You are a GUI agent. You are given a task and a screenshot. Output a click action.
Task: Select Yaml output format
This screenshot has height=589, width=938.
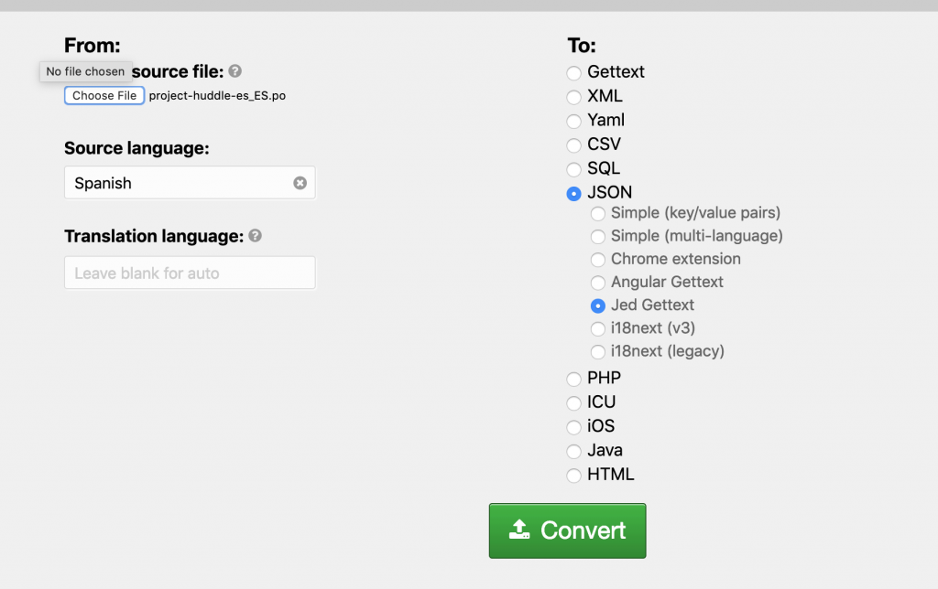pos(574,121)
